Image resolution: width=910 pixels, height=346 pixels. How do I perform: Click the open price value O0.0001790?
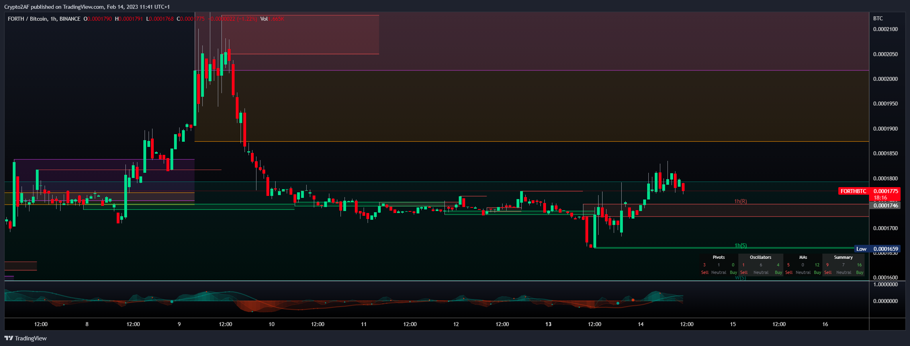pyautogui.click(x=98, y=19)
